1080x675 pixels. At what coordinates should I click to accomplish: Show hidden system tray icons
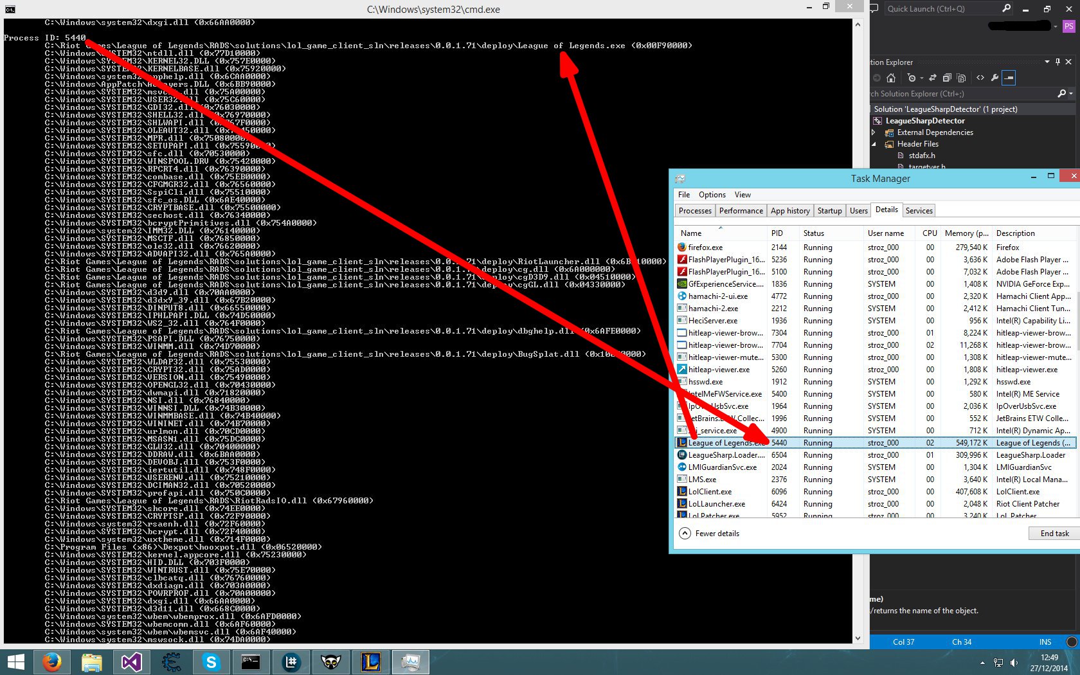[x=982, y=663]
